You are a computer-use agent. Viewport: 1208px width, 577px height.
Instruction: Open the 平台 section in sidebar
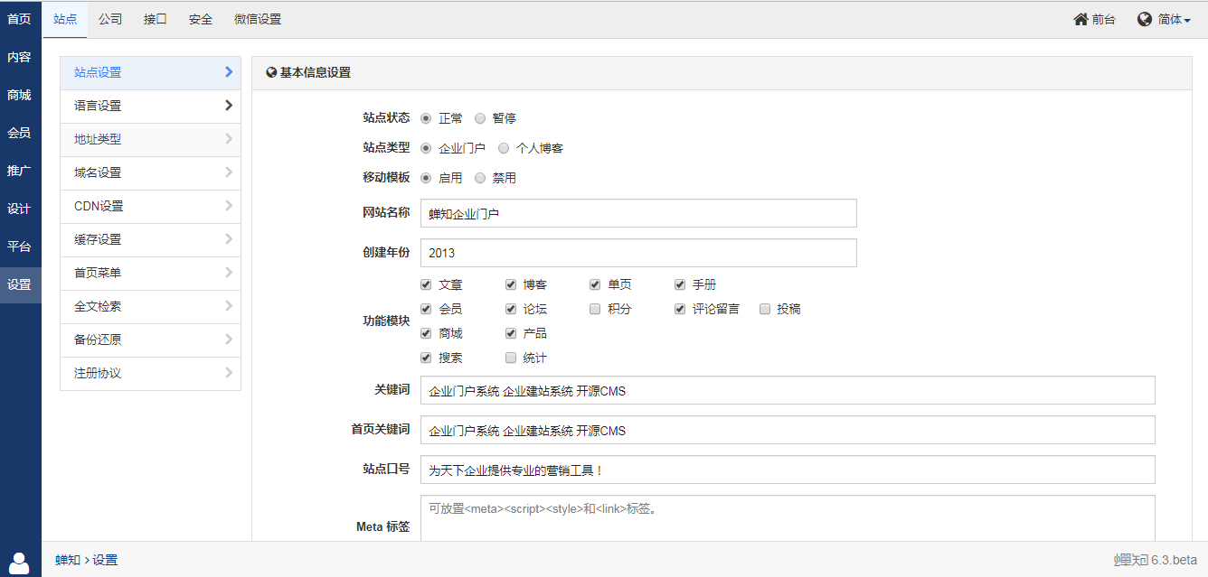(x=19, y=246)
